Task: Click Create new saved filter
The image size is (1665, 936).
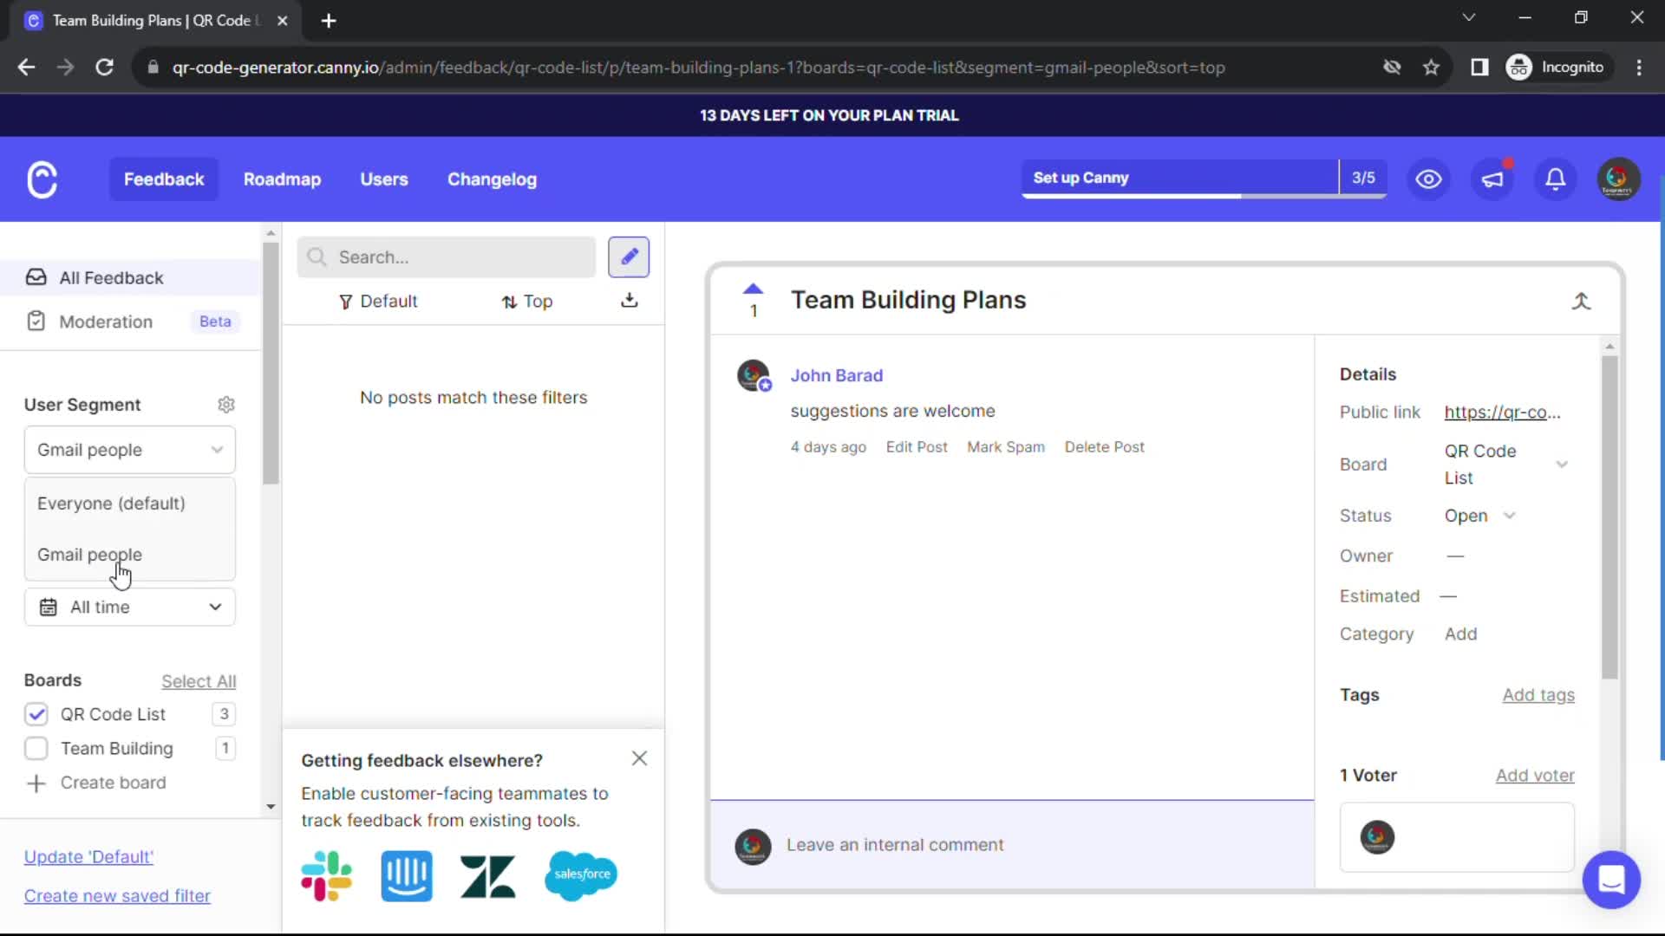Action: coord(117,896)
